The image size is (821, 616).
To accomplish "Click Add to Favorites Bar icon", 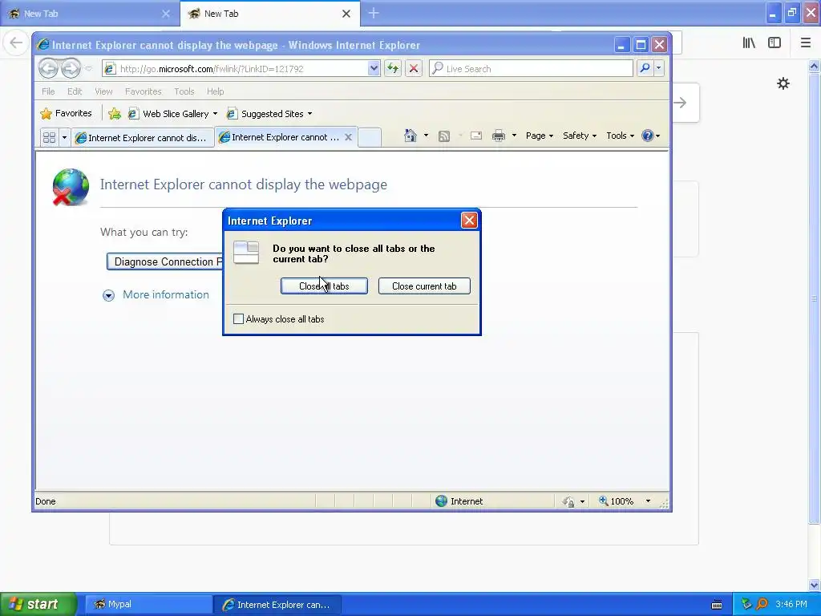I will (114, 114).
